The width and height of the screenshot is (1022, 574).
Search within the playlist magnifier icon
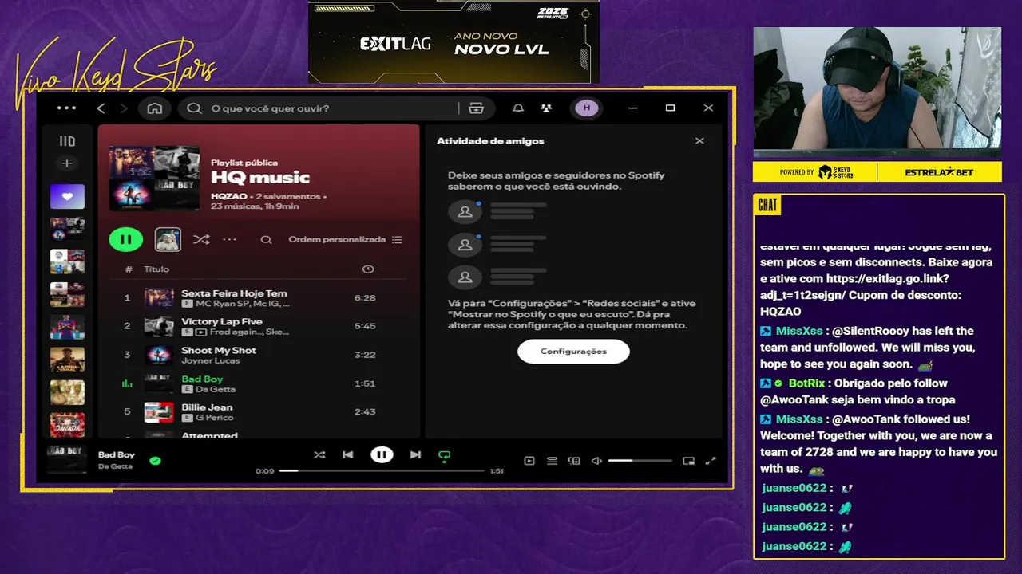coord(267,239)
